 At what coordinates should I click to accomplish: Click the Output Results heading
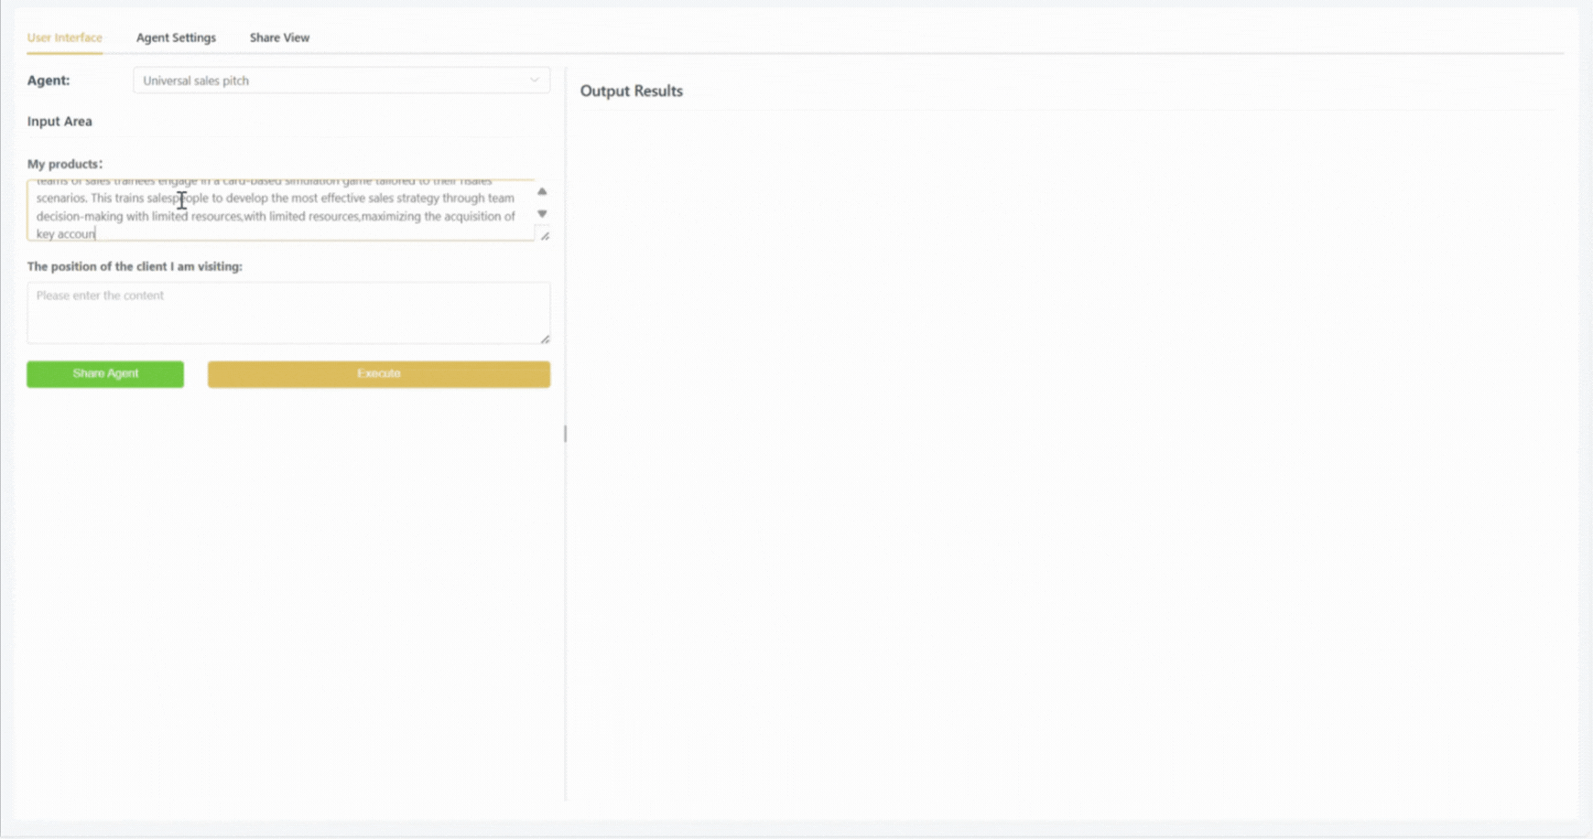tap(632, 91)
